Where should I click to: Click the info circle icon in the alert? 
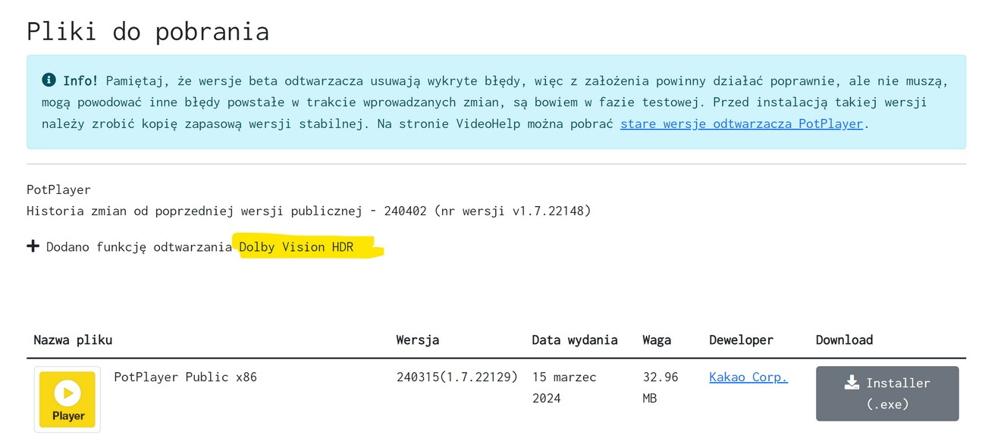pos(49,80)
